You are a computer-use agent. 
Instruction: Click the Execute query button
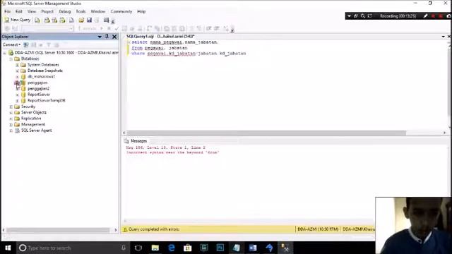87,28
